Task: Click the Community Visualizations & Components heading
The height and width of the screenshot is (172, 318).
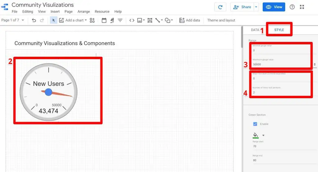Action: (x=65, y=43)
